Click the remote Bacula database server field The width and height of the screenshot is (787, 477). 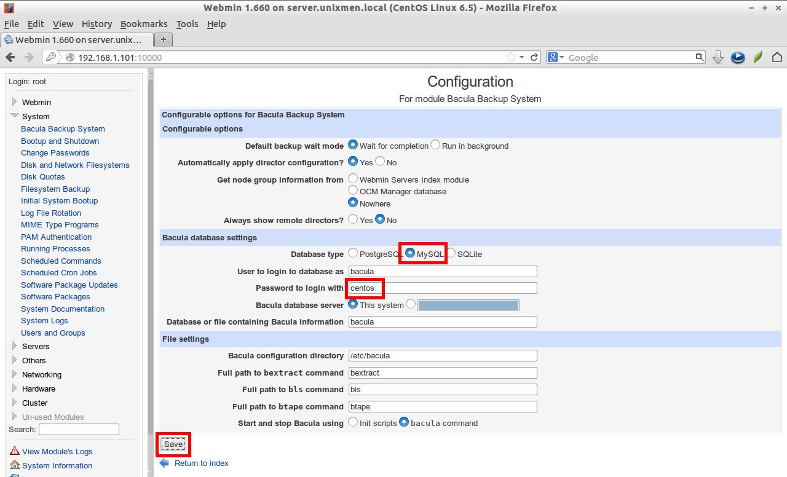point(469,305)
